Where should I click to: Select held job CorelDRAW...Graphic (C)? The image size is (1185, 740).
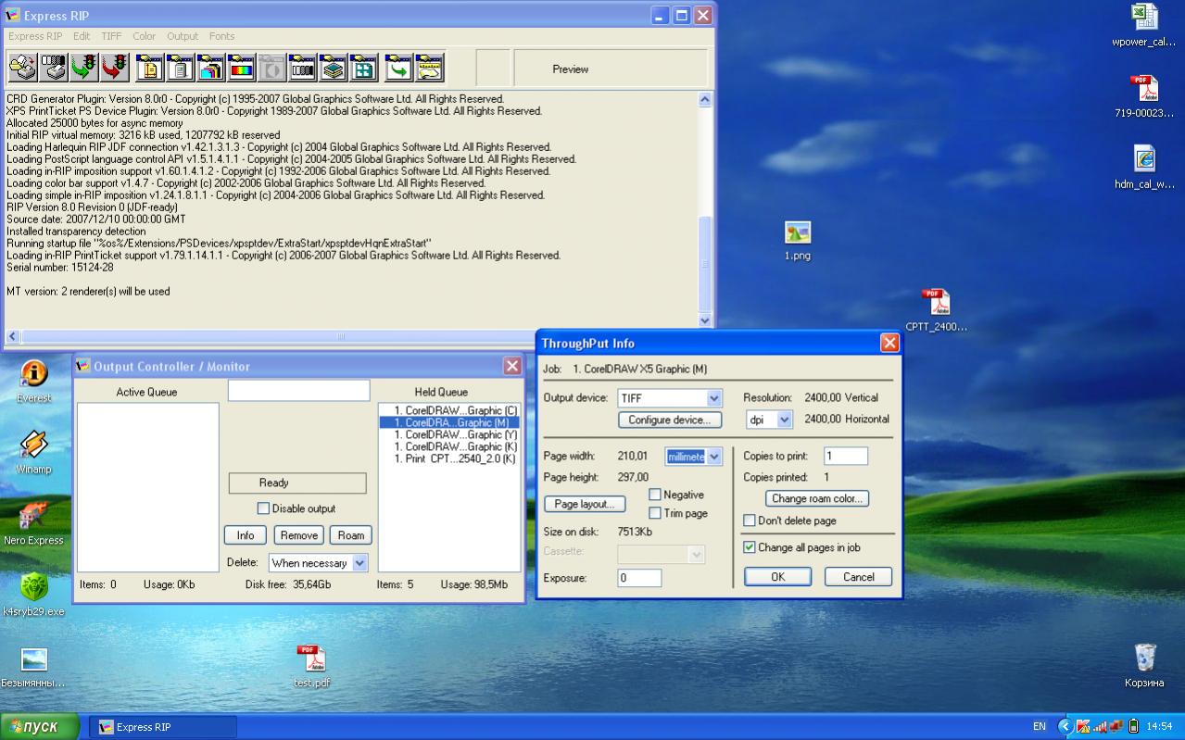(456, 410)
